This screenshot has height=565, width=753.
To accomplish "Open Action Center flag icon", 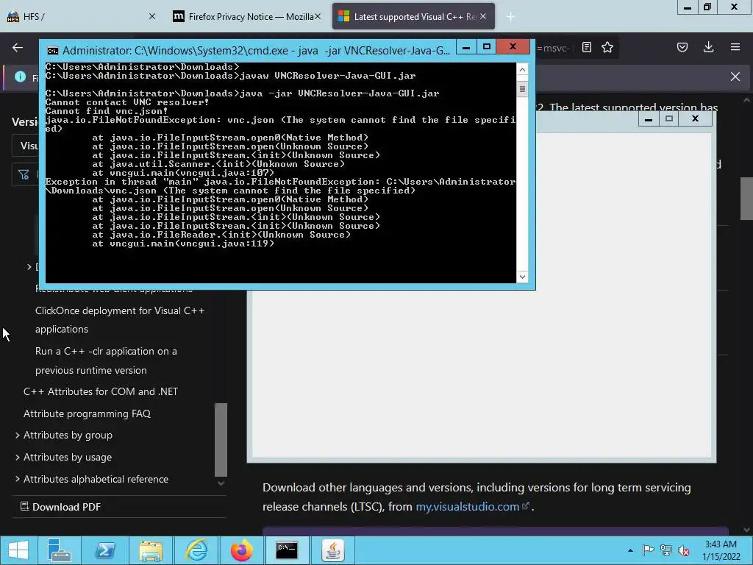I will [x=649, y=550].
